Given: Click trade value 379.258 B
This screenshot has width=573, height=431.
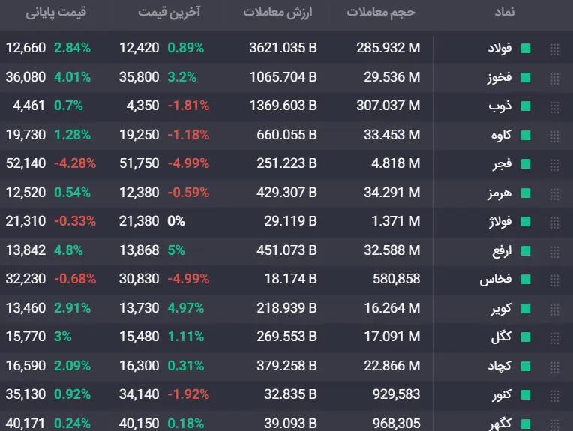Looking at the screenshot, I should (286, 366).
